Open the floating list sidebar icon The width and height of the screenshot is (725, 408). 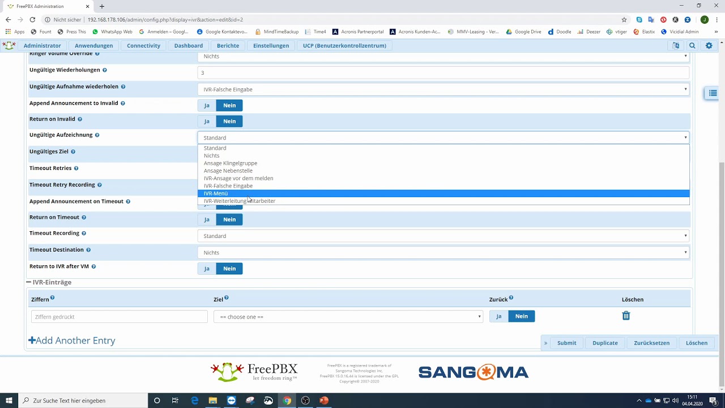coord(713,93)
